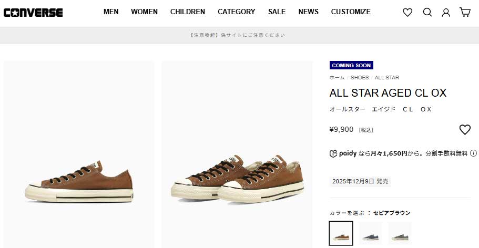Screen dimensions: 479x248
Task: Select the olive shoe color swatch
Action: 400,233
